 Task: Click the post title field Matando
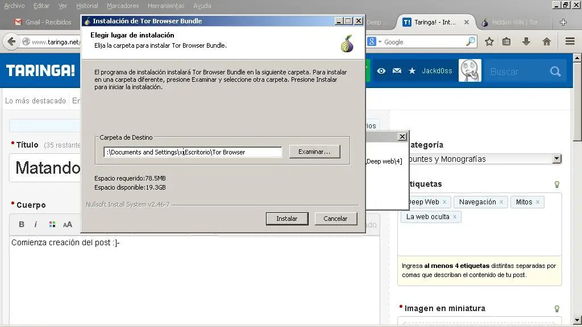click(44, 168)
